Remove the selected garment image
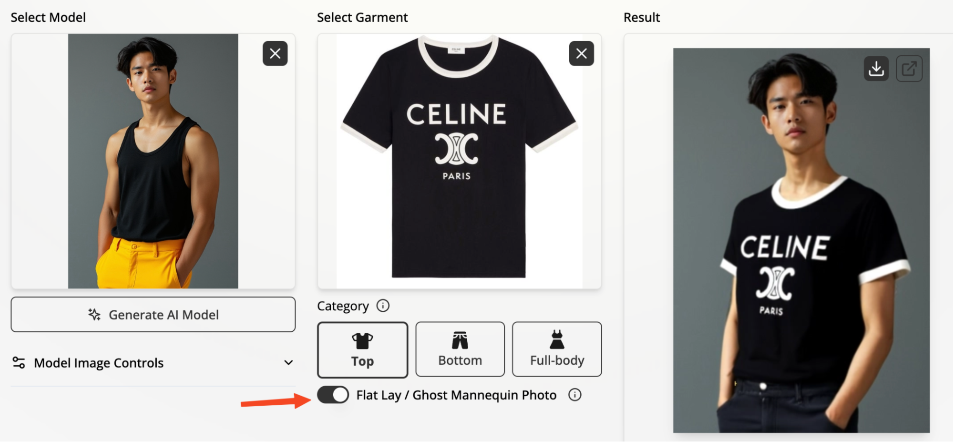Image resolution: width=953 pixels, height=442 pixels. (581, 53)
